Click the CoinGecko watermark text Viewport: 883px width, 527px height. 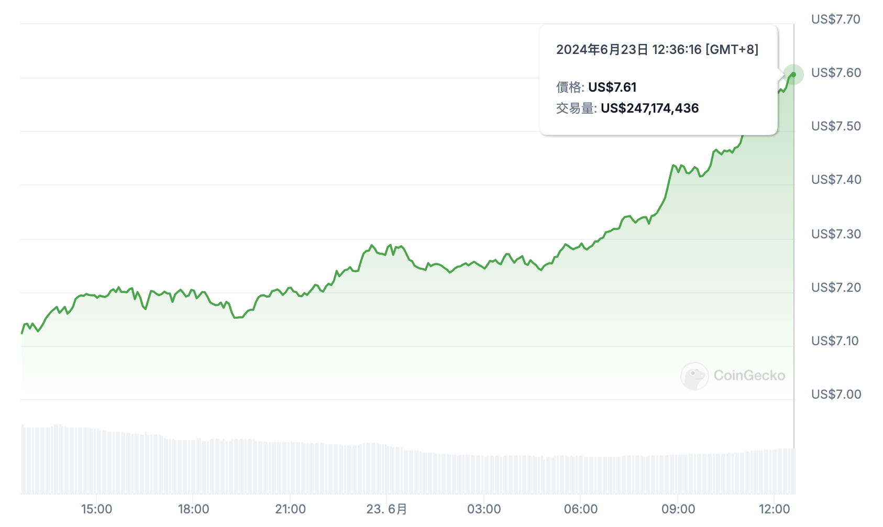(x=749, y=376)
